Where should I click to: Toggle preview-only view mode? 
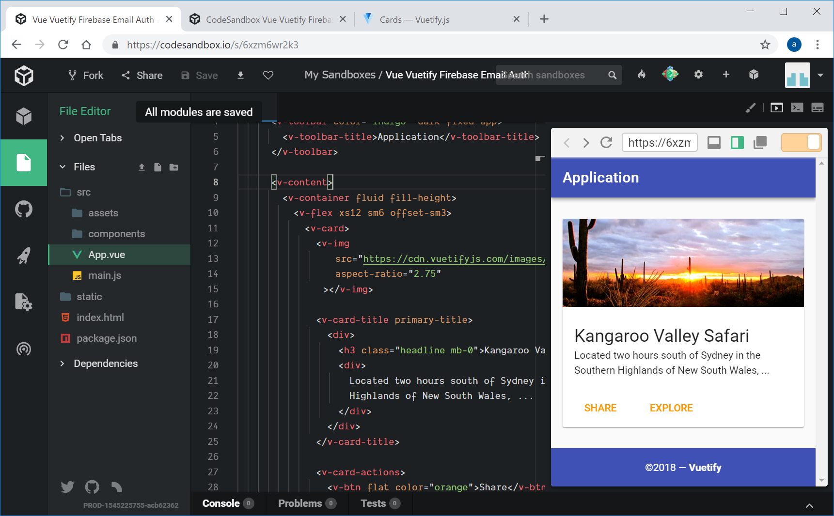click(x=714, y=143)
